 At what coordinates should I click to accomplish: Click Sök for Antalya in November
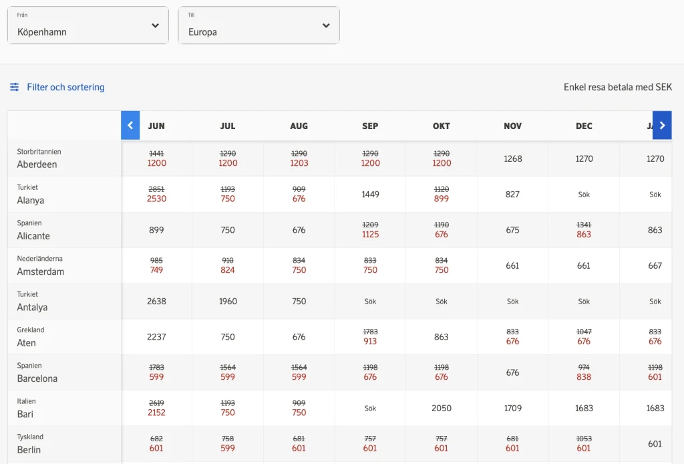512,302
